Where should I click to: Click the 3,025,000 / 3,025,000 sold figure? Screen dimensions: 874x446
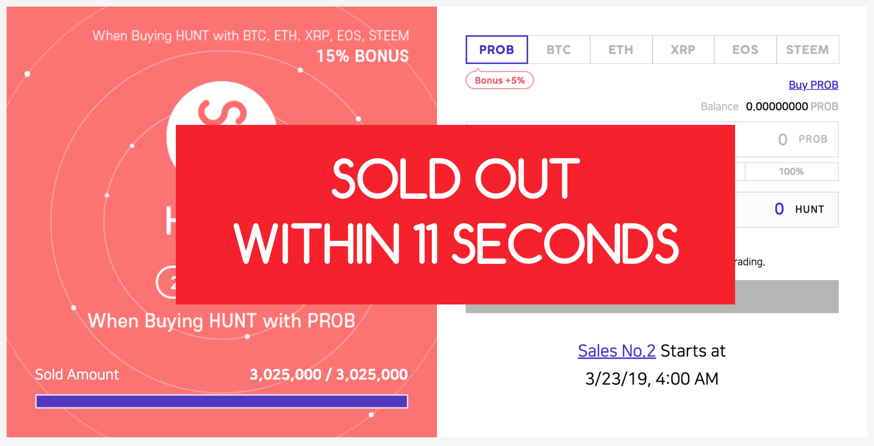[328, 375]
